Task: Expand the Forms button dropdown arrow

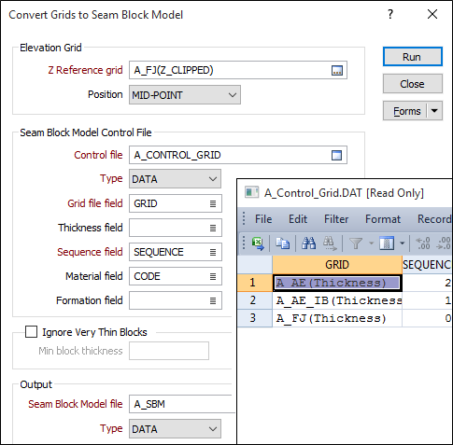Action: click(x=434, y=111)
